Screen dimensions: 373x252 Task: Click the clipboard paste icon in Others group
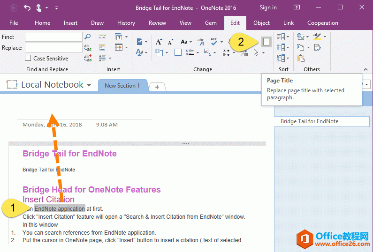(x=301, y=59)
